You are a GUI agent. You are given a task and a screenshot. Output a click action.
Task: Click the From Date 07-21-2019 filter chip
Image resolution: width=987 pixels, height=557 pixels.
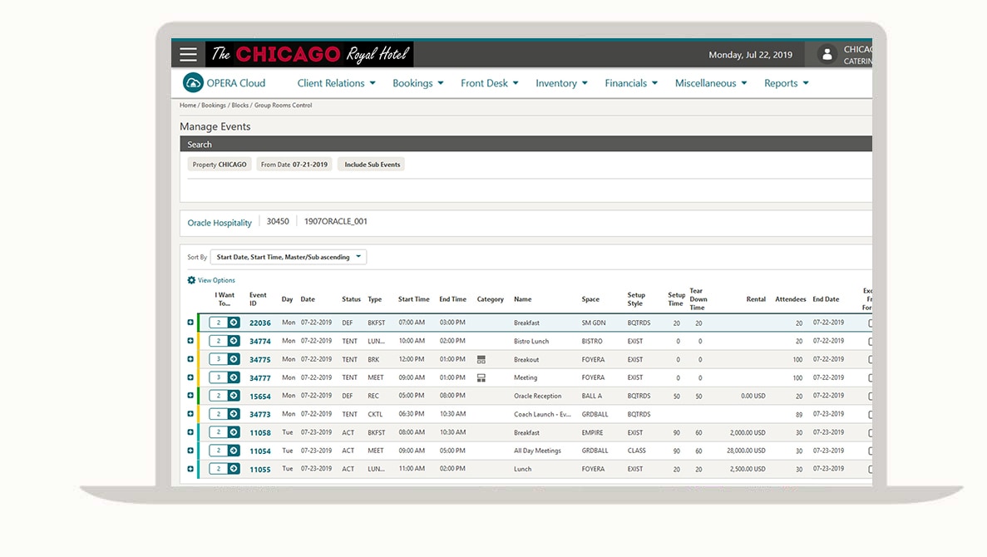point(294,165)
